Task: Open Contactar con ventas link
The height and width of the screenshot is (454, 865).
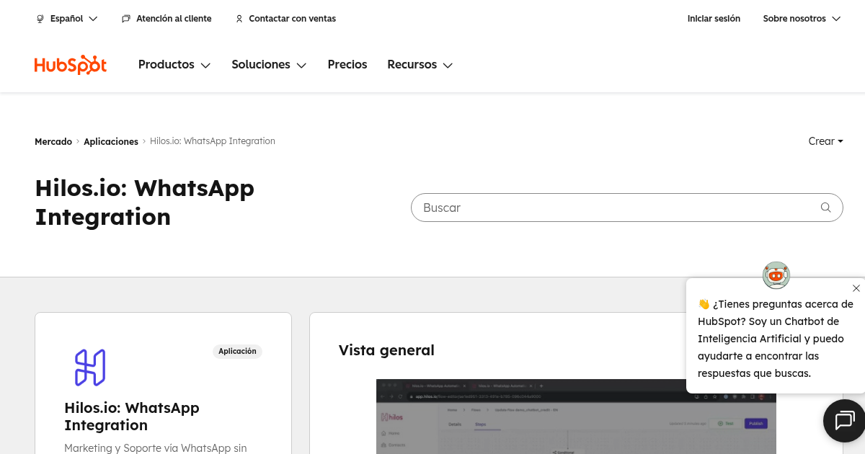Action: (x=285, y=19)
